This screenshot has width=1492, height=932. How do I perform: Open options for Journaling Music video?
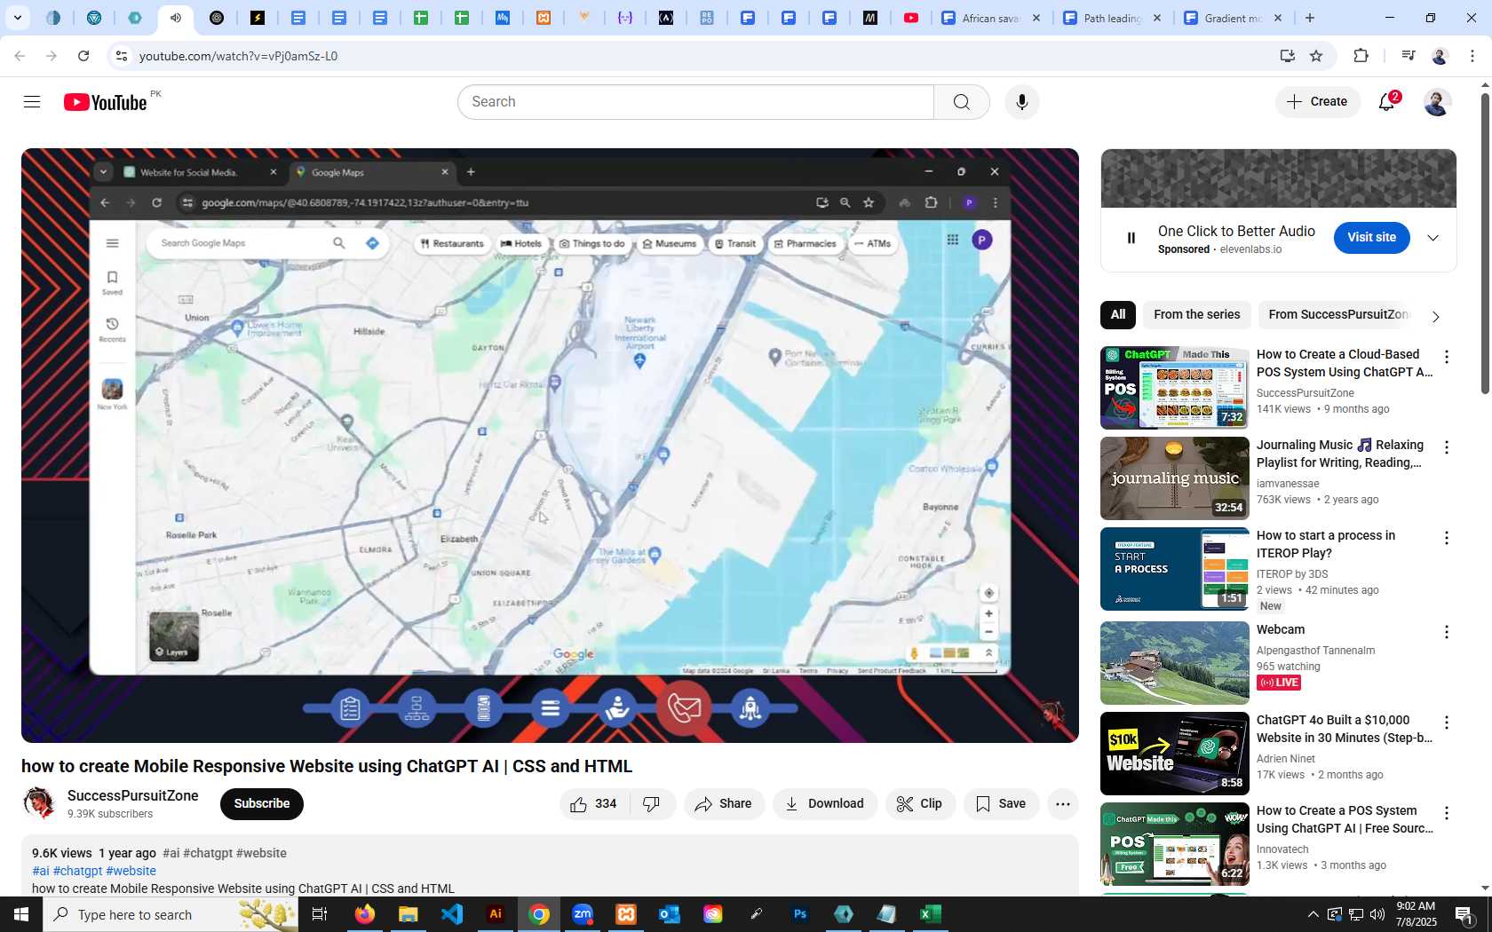tap(1447, 447)
